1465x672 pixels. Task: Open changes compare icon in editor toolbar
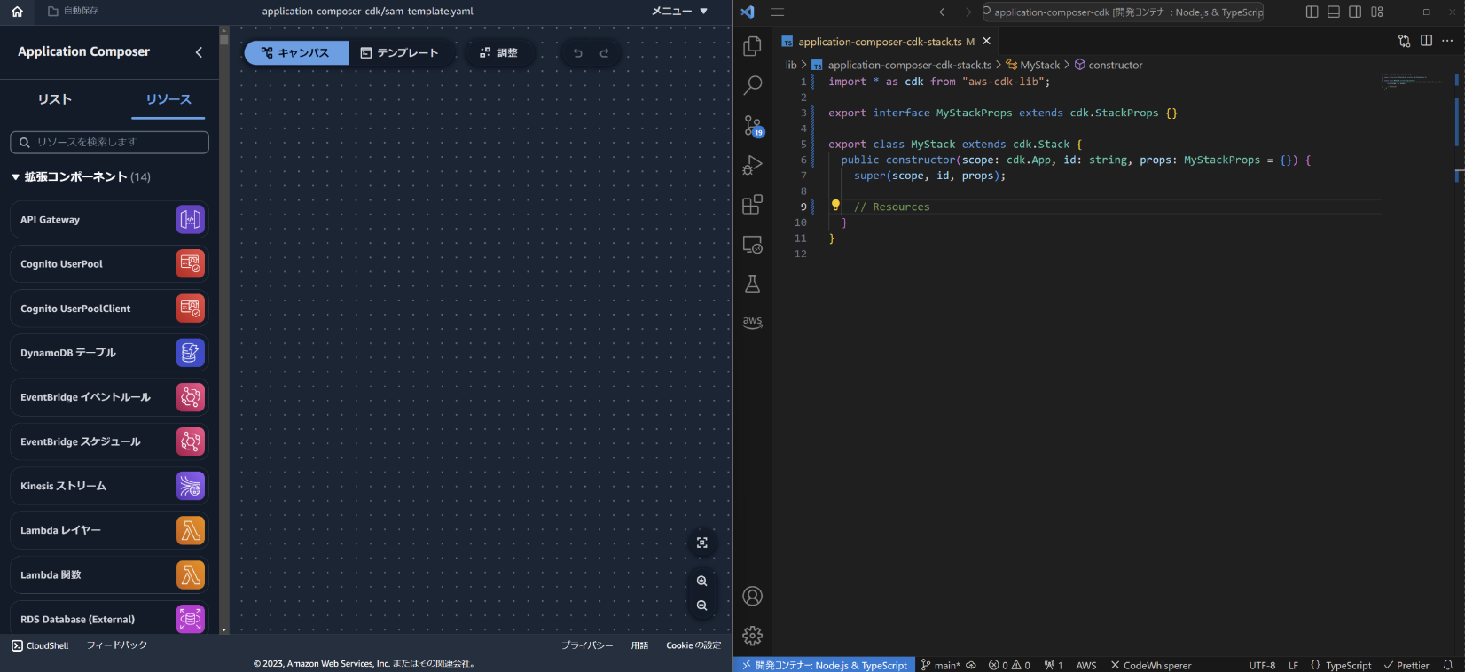coord(1405,41)
